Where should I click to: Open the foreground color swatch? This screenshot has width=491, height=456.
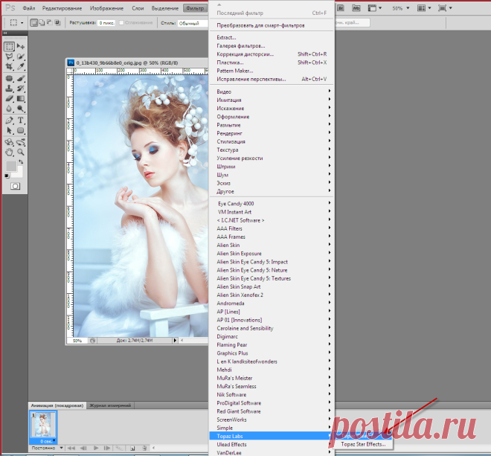(x=11, y=166)
